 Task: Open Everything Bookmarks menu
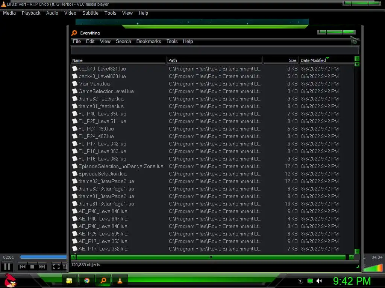point(149,41)
